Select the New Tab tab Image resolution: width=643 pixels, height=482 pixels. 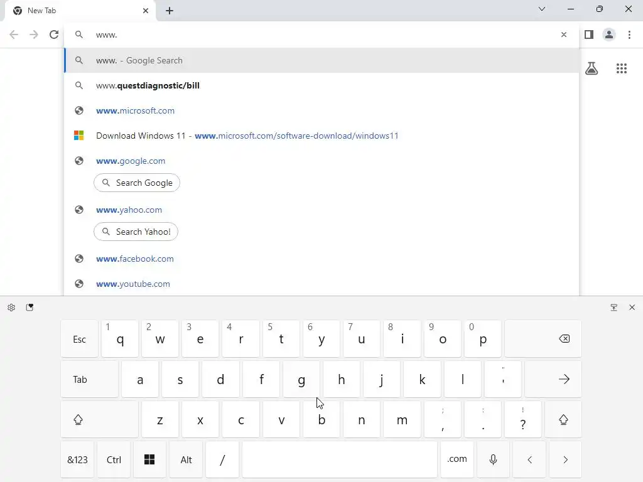coord(80,11)
